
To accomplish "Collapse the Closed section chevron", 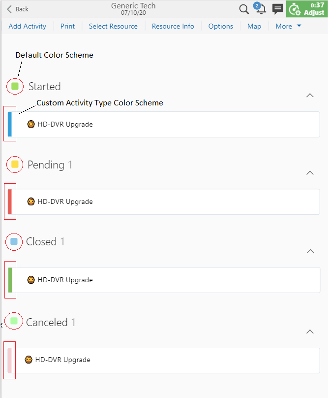I will (310, 251).
